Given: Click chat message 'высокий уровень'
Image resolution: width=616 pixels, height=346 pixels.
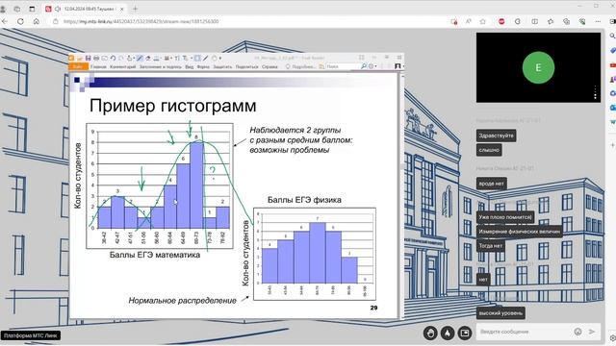Looking at the screenshot, I should [x=500, y=313].
